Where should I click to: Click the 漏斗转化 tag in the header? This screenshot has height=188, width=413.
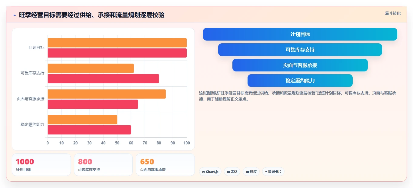(393, 14)
